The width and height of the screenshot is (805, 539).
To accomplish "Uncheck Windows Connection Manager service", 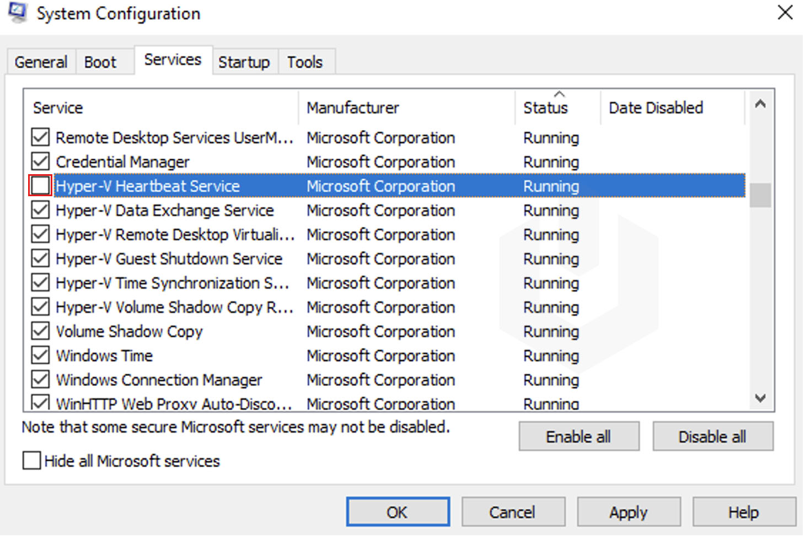I will (40, 379).
